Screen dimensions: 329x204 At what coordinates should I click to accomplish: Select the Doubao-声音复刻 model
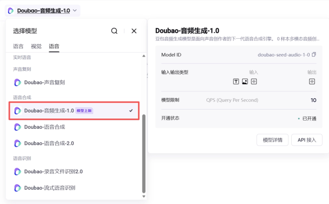[x=74, y=83]
